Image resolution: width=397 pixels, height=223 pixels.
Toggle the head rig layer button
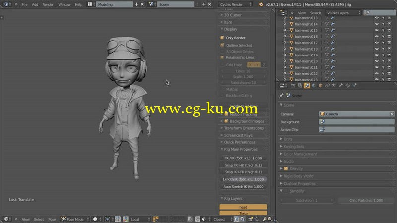[x=243, y=207]
